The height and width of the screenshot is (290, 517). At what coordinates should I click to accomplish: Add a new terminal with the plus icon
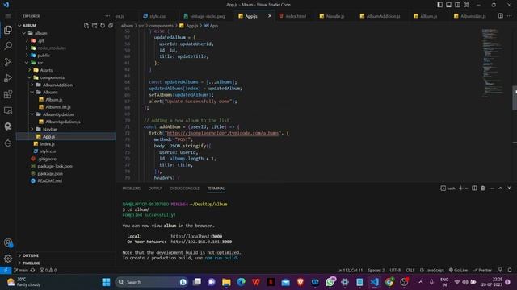click(x=461, y=188)
